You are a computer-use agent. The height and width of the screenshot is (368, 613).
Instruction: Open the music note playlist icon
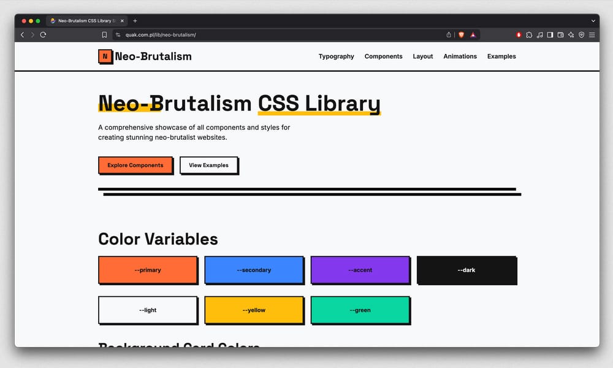click(x=540, y=35)
